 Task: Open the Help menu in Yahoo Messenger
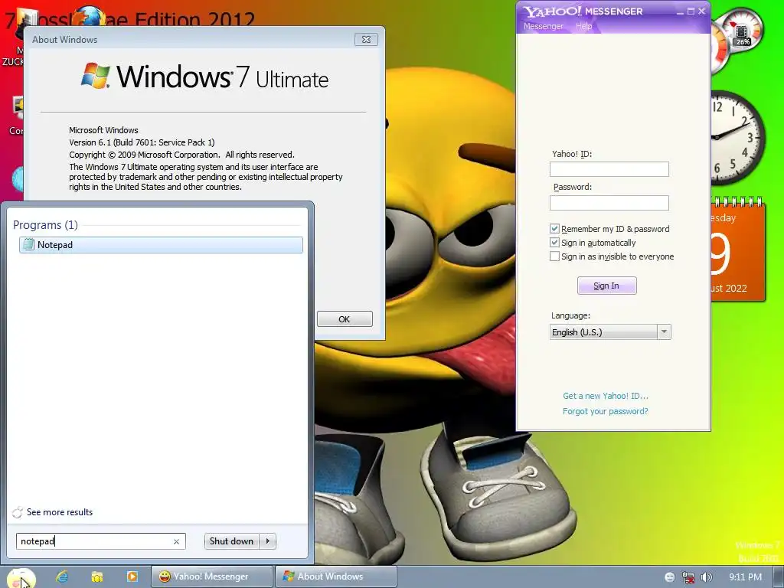(x=583, y=26)
